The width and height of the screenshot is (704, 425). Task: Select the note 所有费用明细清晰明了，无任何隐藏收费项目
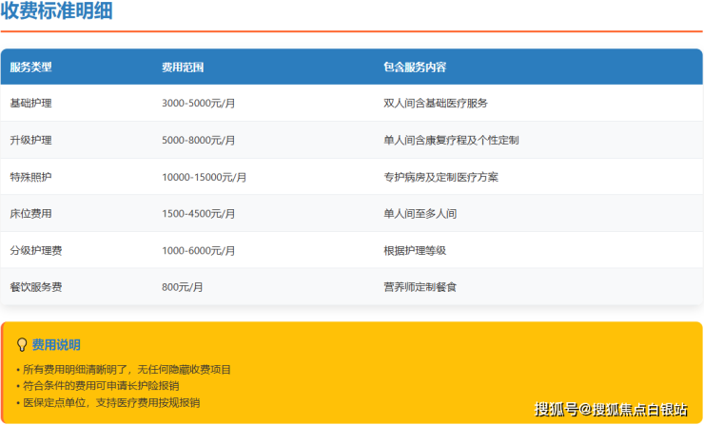coord(127,369)
